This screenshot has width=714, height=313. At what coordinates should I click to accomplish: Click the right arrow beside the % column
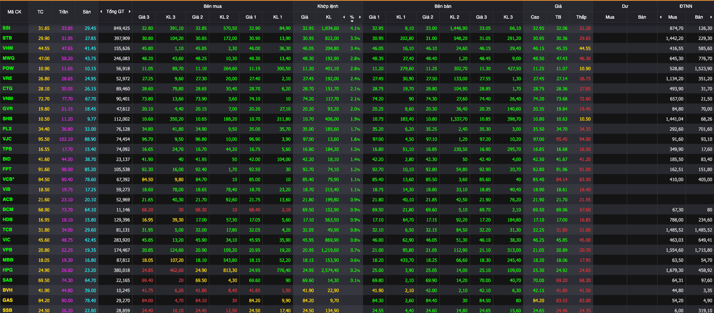pos(360,17)
